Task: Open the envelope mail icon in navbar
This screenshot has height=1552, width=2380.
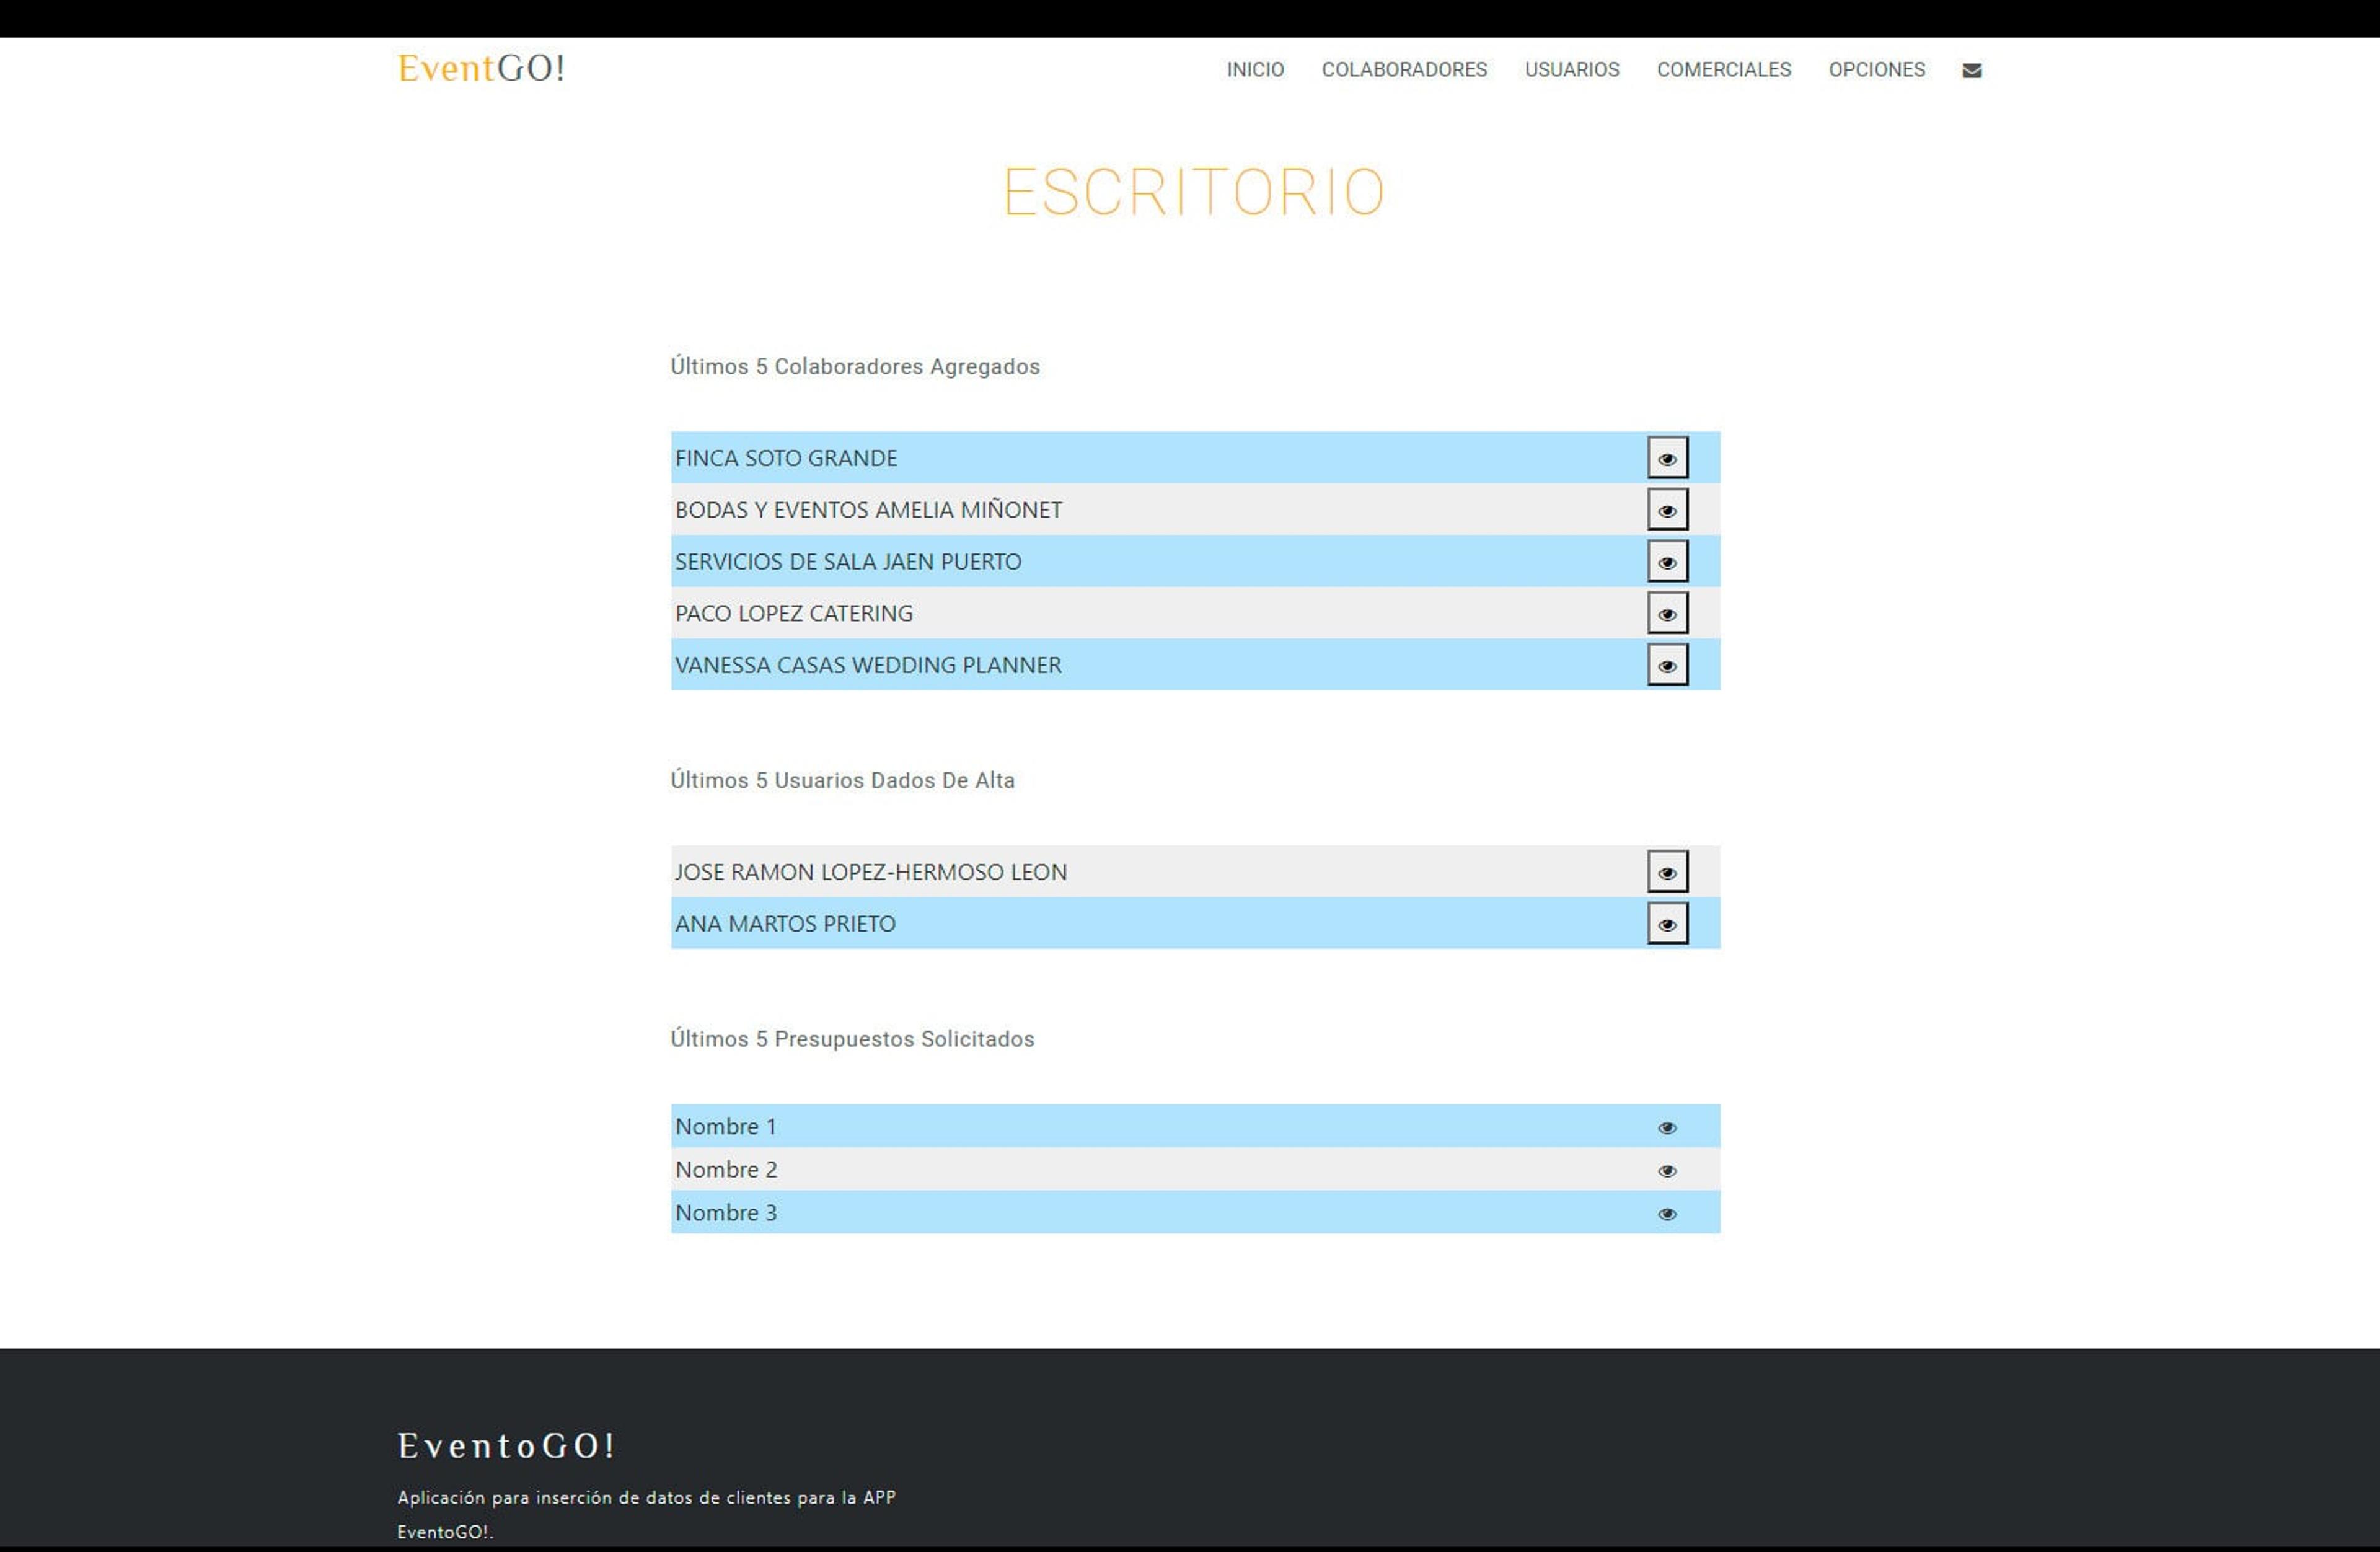Action: (1971, 70)
